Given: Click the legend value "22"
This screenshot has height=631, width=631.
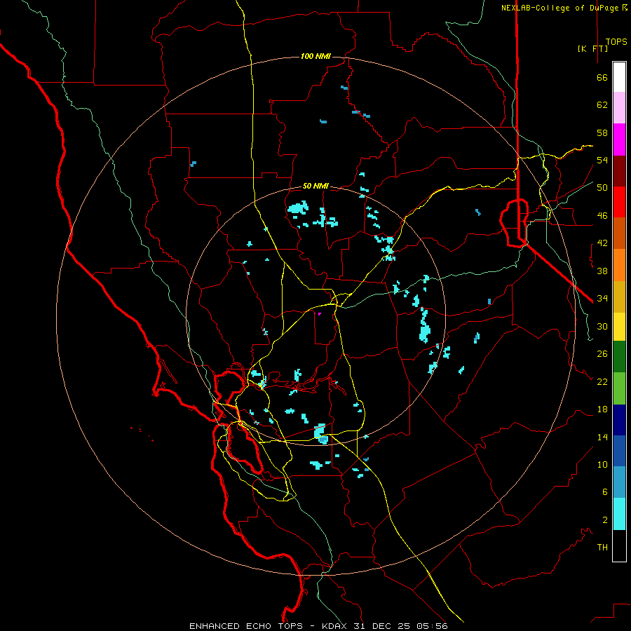Looking at the screenshot, I should 602,381.
